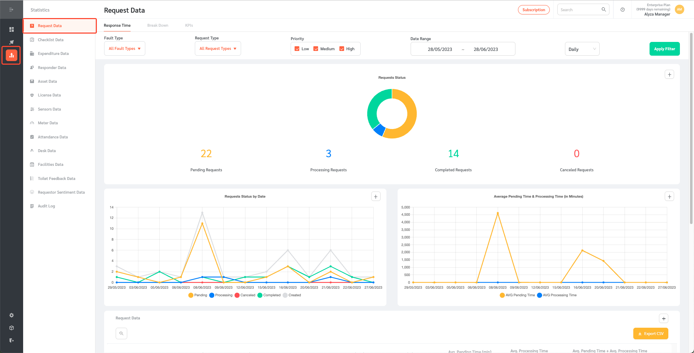Screen dimensions: 694x353
Task: Click the cube icon near bottom of sidebar
Action: (11, 328)
